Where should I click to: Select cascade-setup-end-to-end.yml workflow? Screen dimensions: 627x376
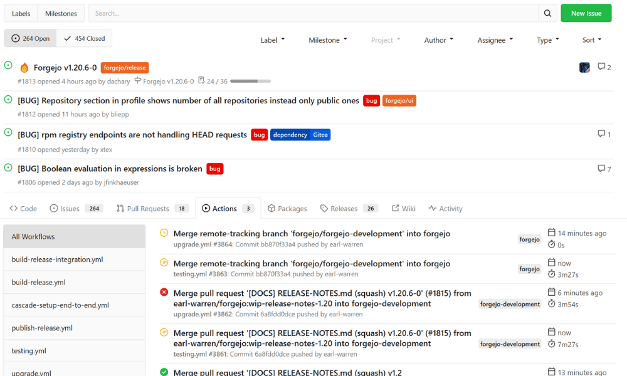coord(75,305)
